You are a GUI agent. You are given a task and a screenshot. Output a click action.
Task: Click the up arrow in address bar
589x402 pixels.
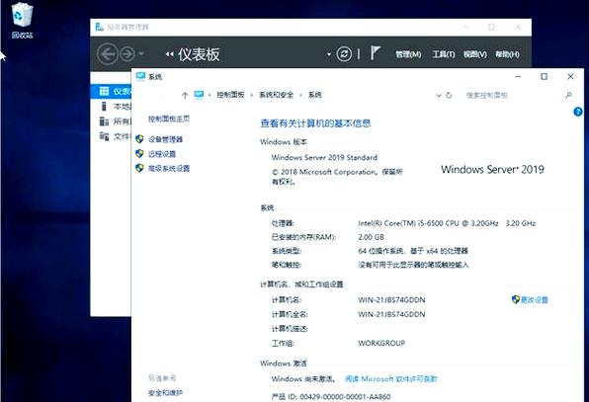tap(185, 96)
